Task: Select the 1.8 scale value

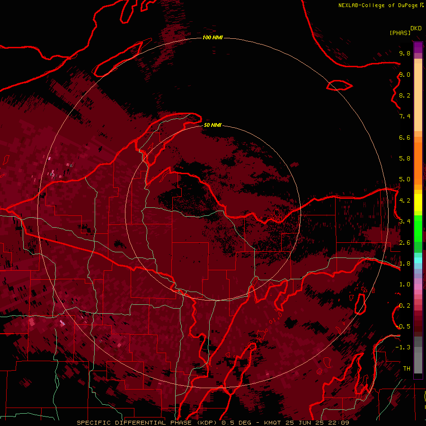Action: click(x=405, y=263)
